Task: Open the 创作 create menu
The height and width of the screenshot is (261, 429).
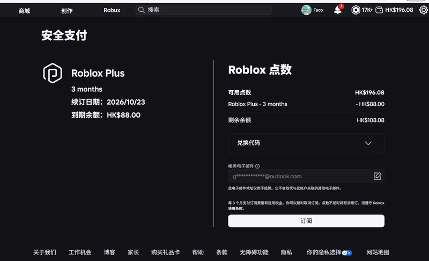Action: click(x=66, y=11)
